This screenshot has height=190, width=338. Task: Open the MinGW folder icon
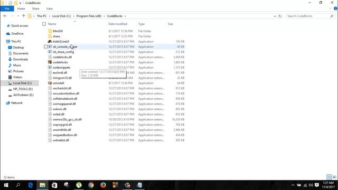click(50, 31)
